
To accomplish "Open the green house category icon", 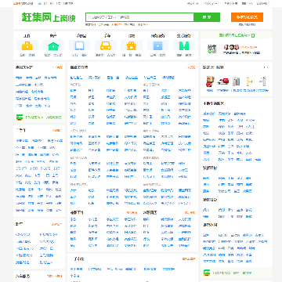I will point(53,45).
